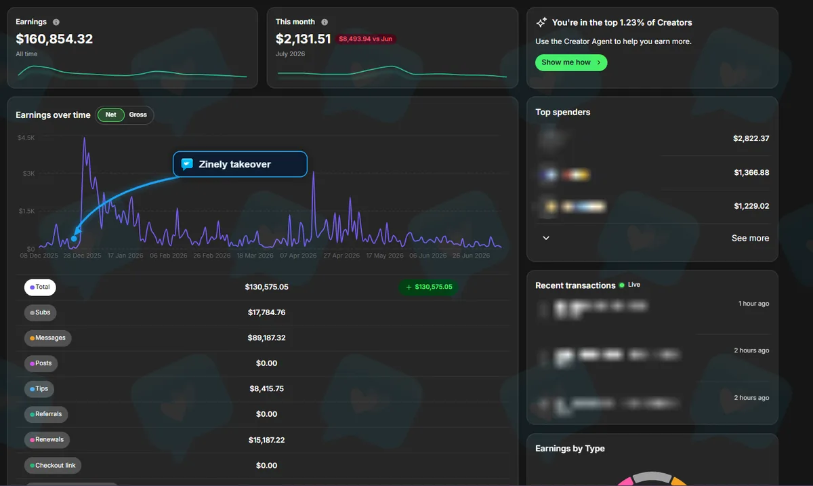Open the top spender with $1,229.02

point(653,206)
